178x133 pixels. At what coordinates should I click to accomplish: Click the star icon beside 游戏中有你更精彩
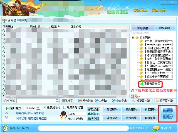pos(141,76)
